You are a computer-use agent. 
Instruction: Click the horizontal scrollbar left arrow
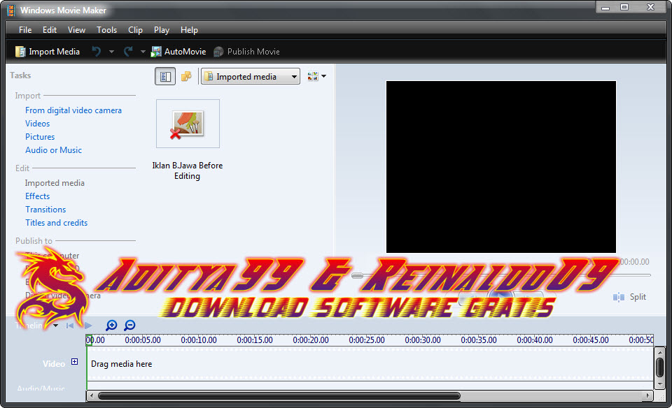(x=91, y=396)
